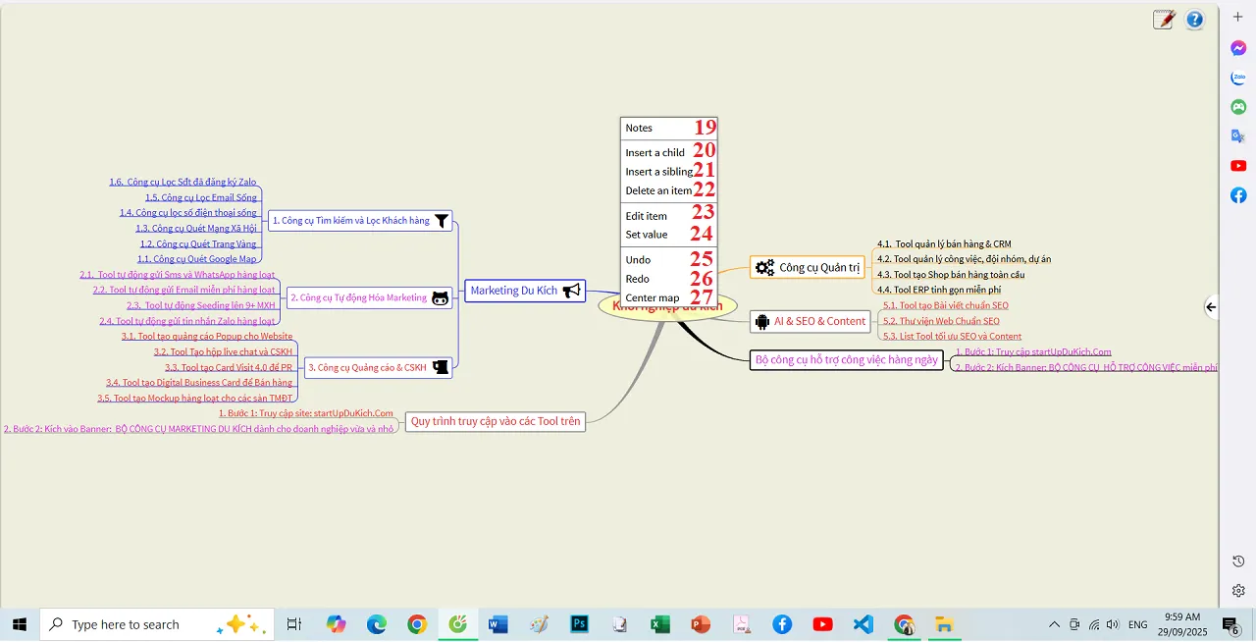Image resolution: width=1256 pixels, height=642 pixels.
Task: Select 'Insert a child' menu entry
Action: pos(655,152)
